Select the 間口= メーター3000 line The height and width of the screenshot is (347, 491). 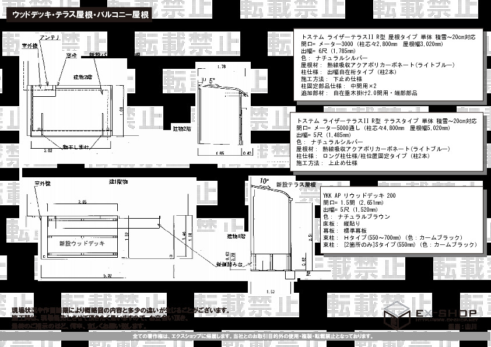click(x=372, y=44)
